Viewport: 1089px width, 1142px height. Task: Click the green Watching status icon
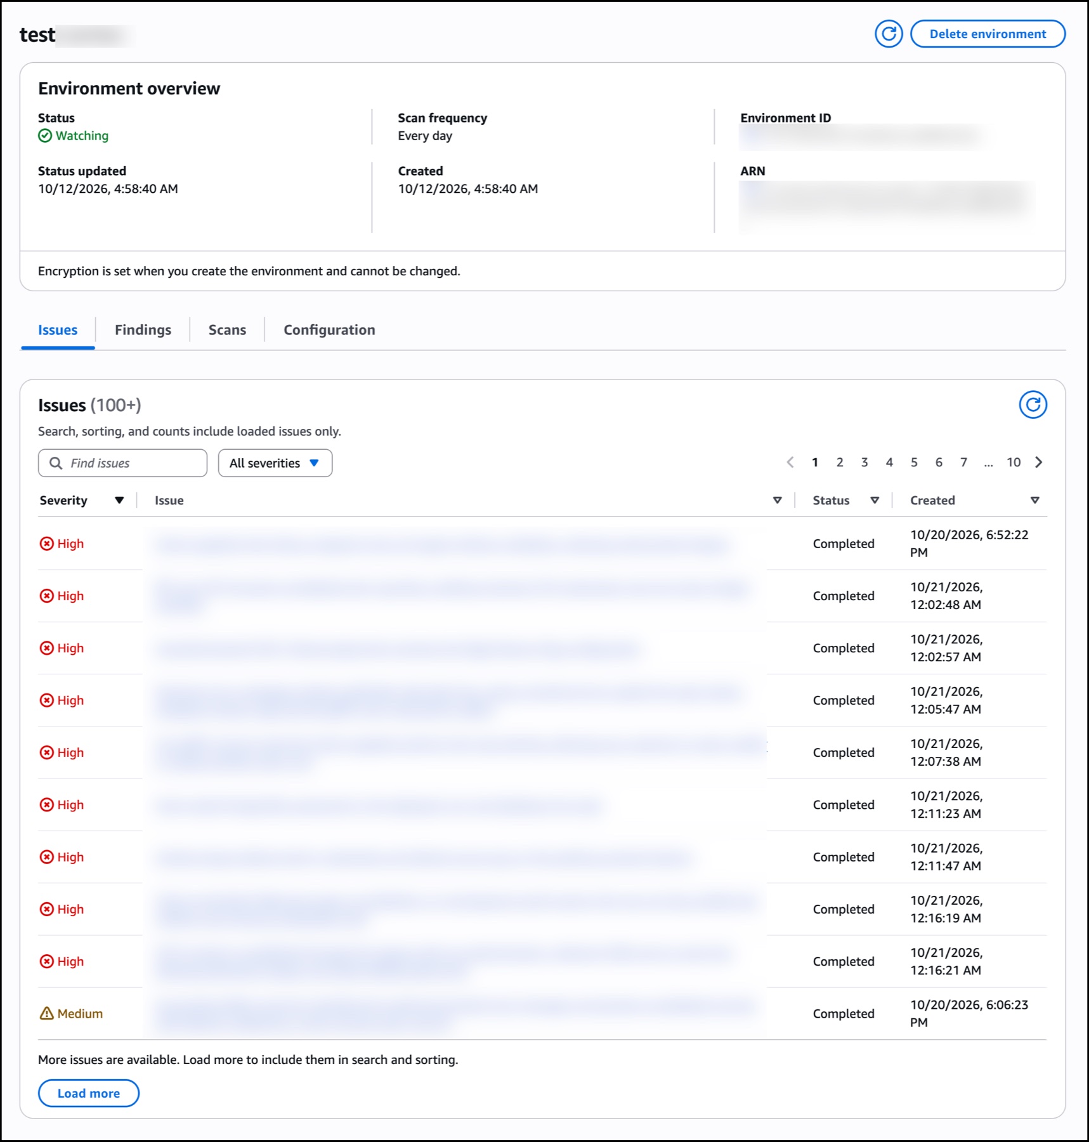[45, 136]
